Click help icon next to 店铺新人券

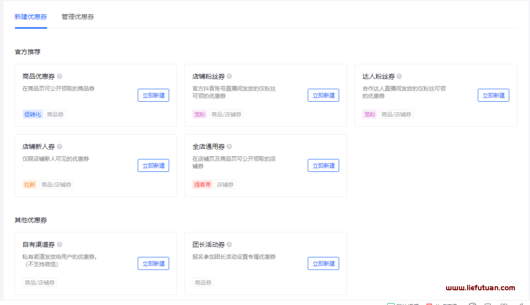point(59,146)
